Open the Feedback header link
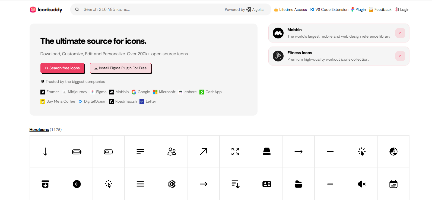 (x=380, y=9)
